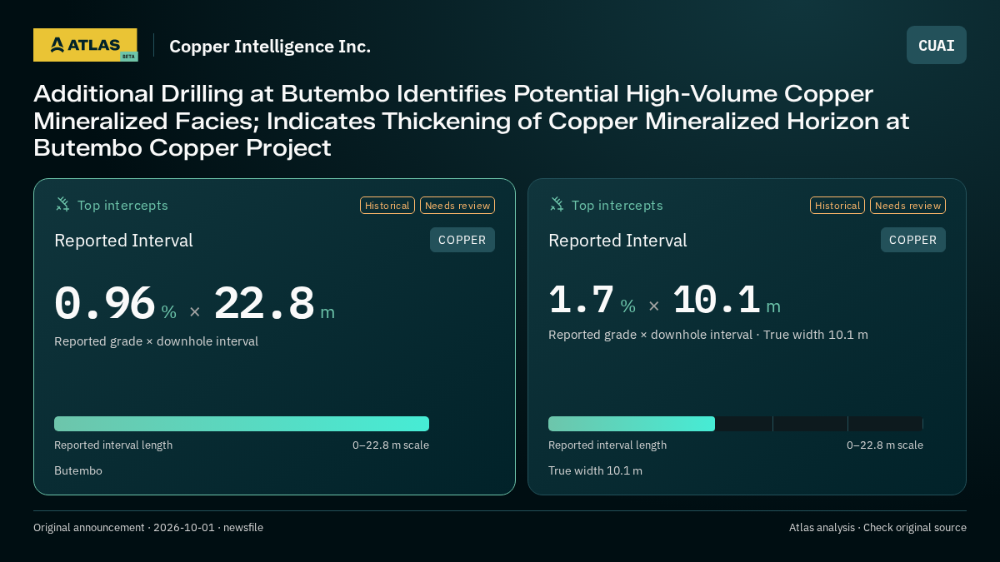Click 'Reported grade × downhole interval' in the 0.96% card
The height and width of the screenshot is (562, 1000).
[156, 341]
